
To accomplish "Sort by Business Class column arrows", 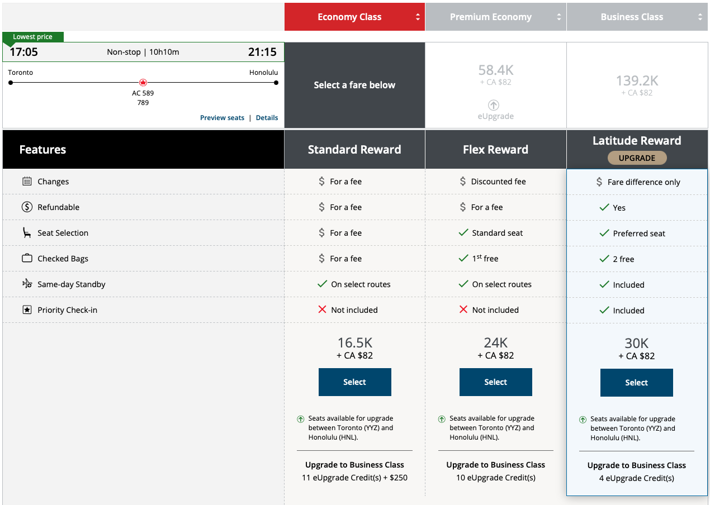I will click(700, 17).
